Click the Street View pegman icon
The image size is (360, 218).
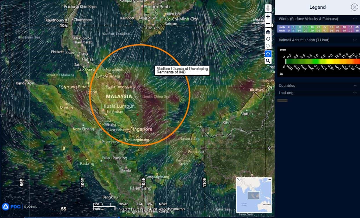click(x=268, y=8)
